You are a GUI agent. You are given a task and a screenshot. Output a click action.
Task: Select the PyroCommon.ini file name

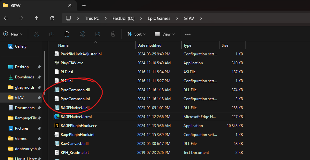(x=75, y=99)
